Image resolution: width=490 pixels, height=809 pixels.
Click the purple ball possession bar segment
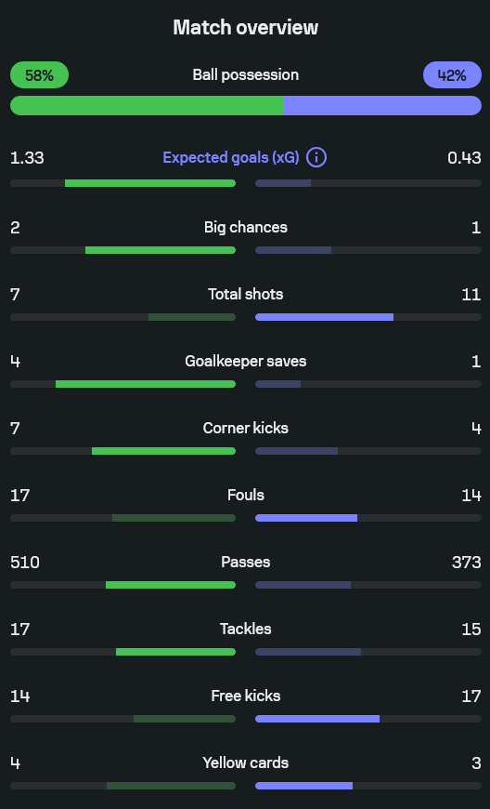[382, 105]
